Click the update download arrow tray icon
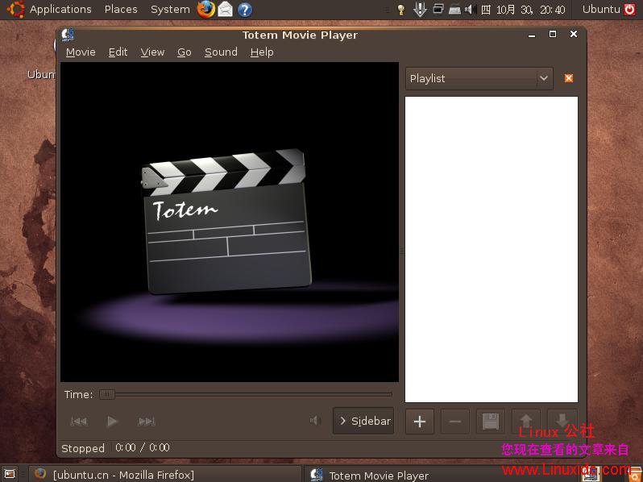This screenshot has height=482, width=643. coord(420,10)
